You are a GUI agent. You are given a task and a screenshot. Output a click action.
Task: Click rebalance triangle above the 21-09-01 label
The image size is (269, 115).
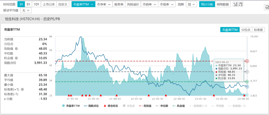pos(117,95)
